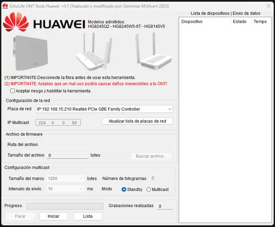Close the EchoLife ONT Tools window

pos(268,6)
